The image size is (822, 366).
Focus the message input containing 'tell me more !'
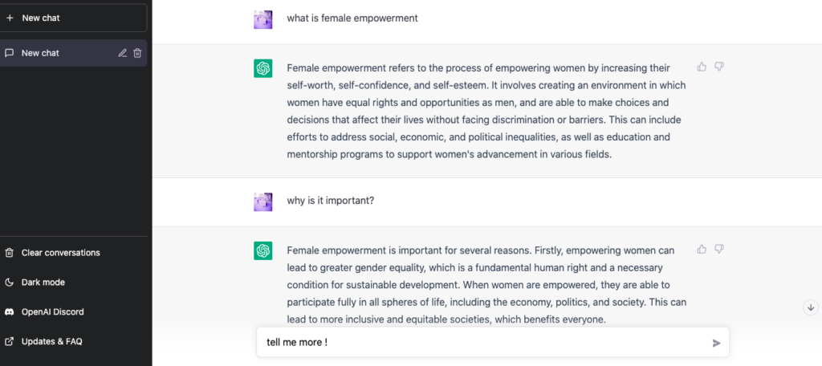[485, 343]
